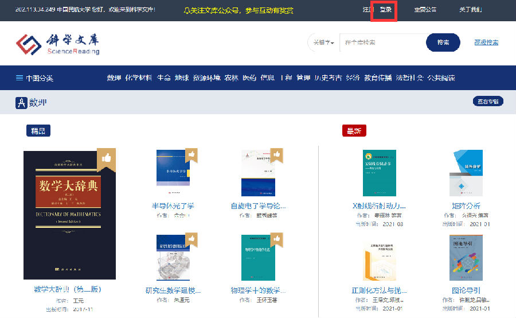Click thumbs-up badge on 半导体光子学 cover

191,154
